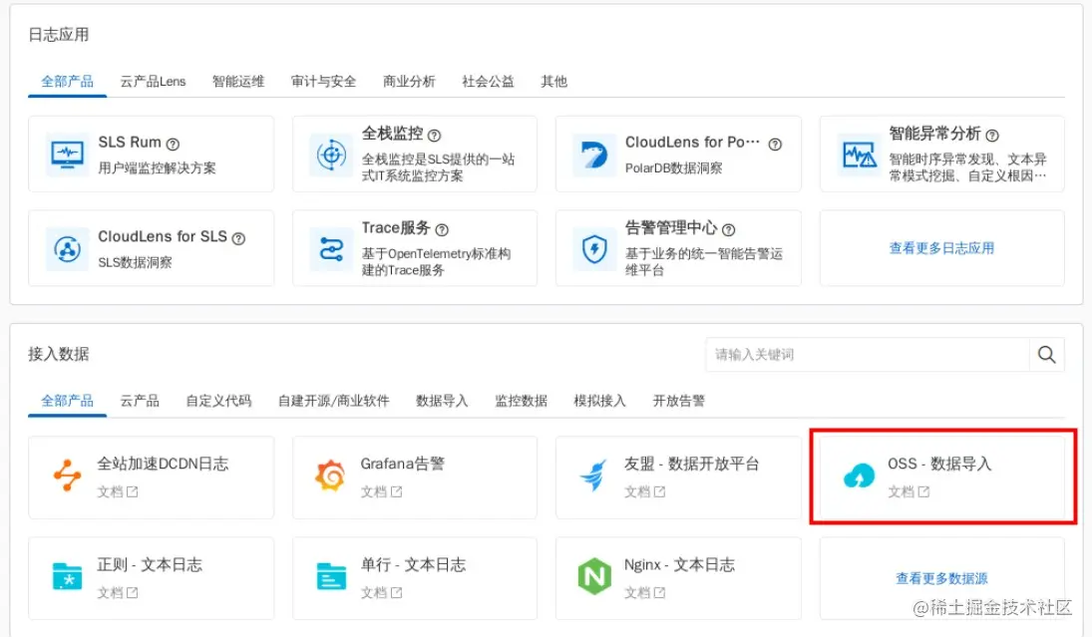Image resolution: width=1092 pixels, height=637 pixels.
Task: Switch to 云产品 data tab
Action: point(140,401)
